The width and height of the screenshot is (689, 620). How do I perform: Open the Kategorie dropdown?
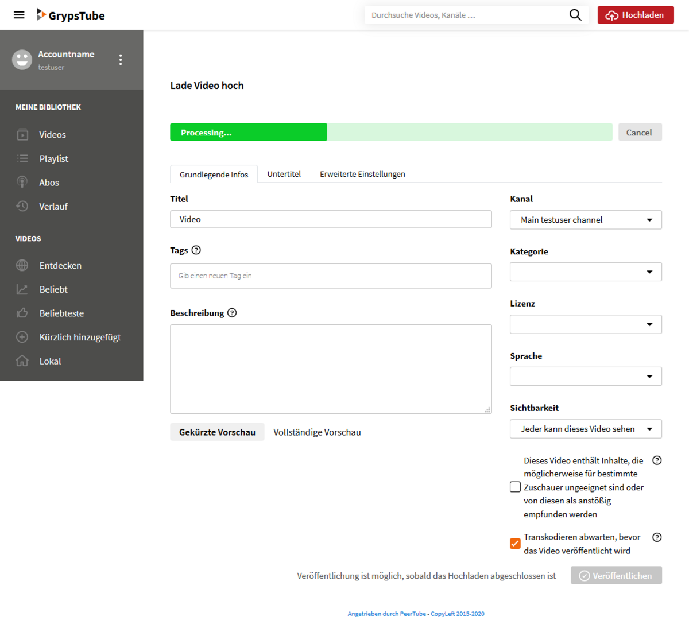[x=585, y=272]
